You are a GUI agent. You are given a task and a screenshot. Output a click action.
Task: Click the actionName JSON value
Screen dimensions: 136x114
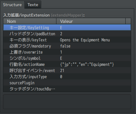coord(87,64)
